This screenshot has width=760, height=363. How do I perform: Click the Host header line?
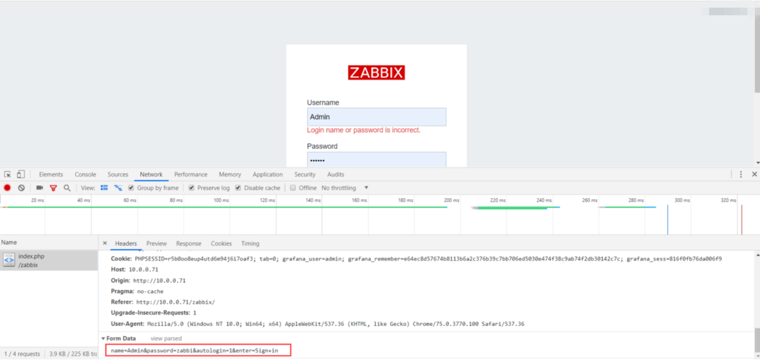134,269
